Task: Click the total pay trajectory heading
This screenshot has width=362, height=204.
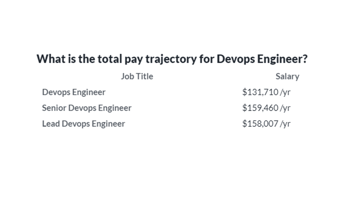Action: [x=172, y=59]
